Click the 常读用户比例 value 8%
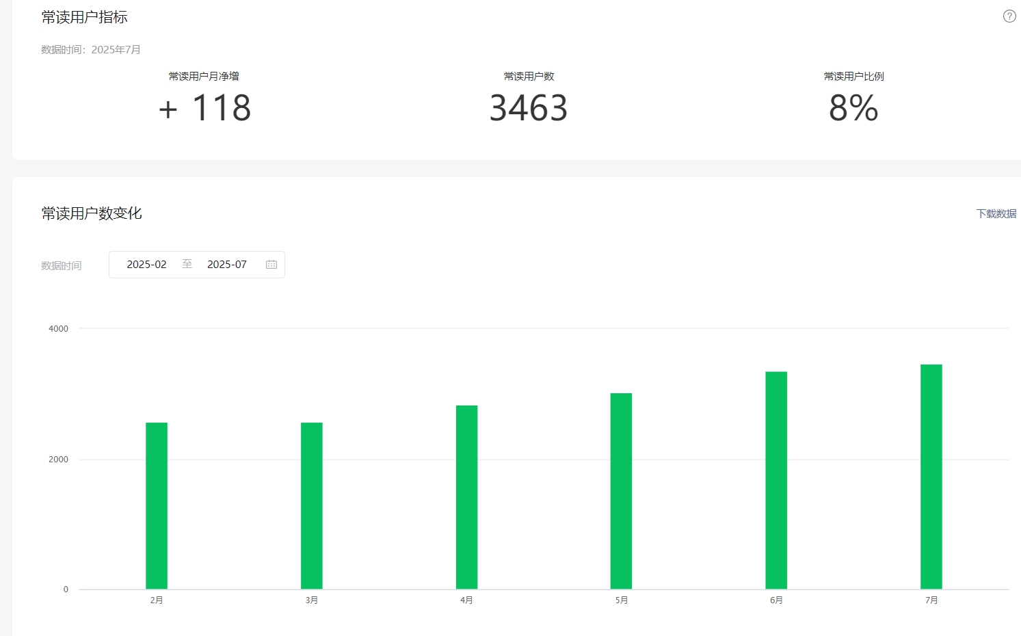Screen dimensions: 1021x636 click(853, 108)
